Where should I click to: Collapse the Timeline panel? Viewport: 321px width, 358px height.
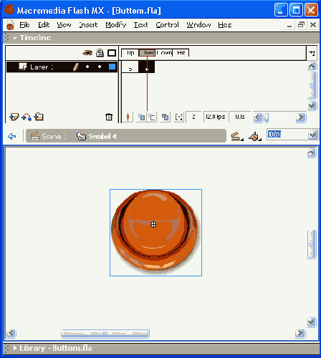click(x=15, y=38)
